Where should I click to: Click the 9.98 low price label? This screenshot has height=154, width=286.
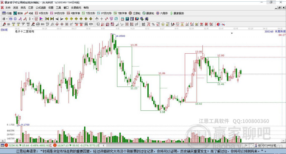pos(162,112)
